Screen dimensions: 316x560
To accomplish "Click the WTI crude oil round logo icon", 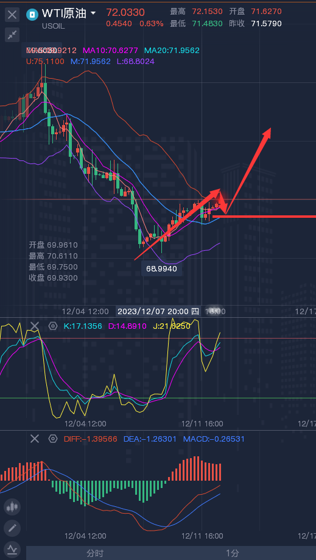I will click(32, 14).
